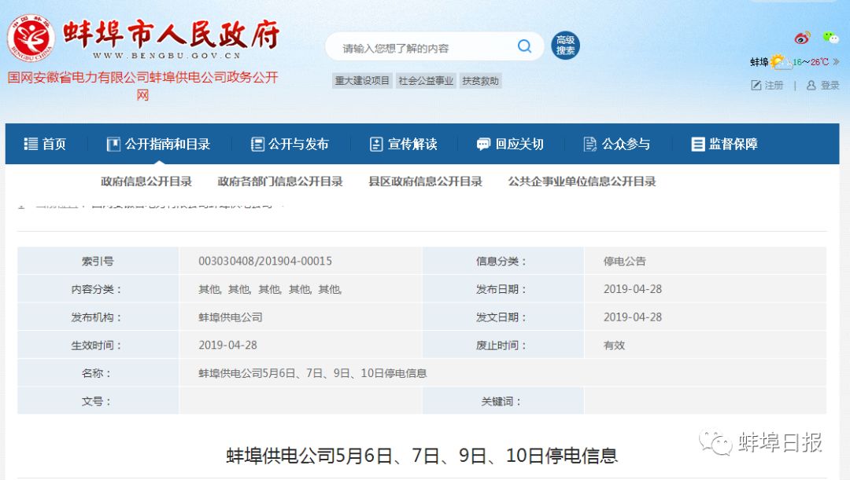Click the 登录 login link
850x480 pixels.
coord(823,86)
